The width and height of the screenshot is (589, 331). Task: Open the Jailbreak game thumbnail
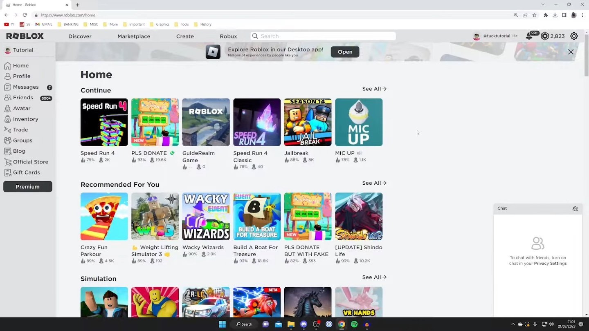tap(308, 122)
